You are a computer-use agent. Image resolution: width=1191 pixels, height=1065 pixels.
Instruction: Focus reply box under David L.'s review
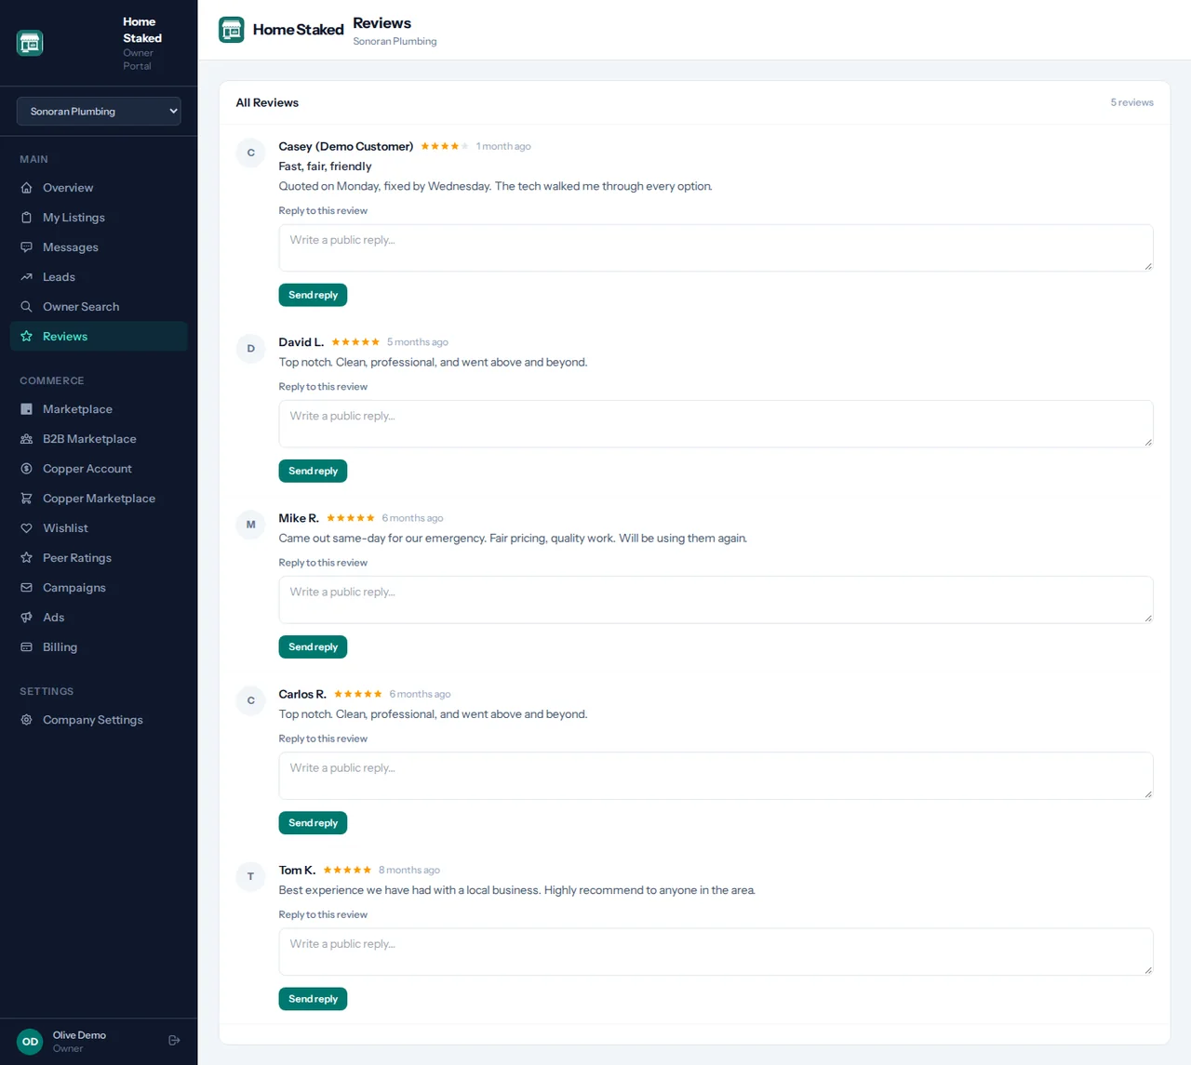[x=716, y=424]
